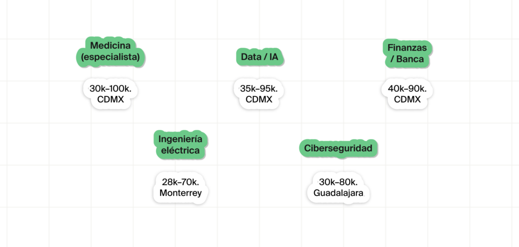The image size is (519, 247).
Task: Click the word eléctrica in the green label
Action: 180,151
